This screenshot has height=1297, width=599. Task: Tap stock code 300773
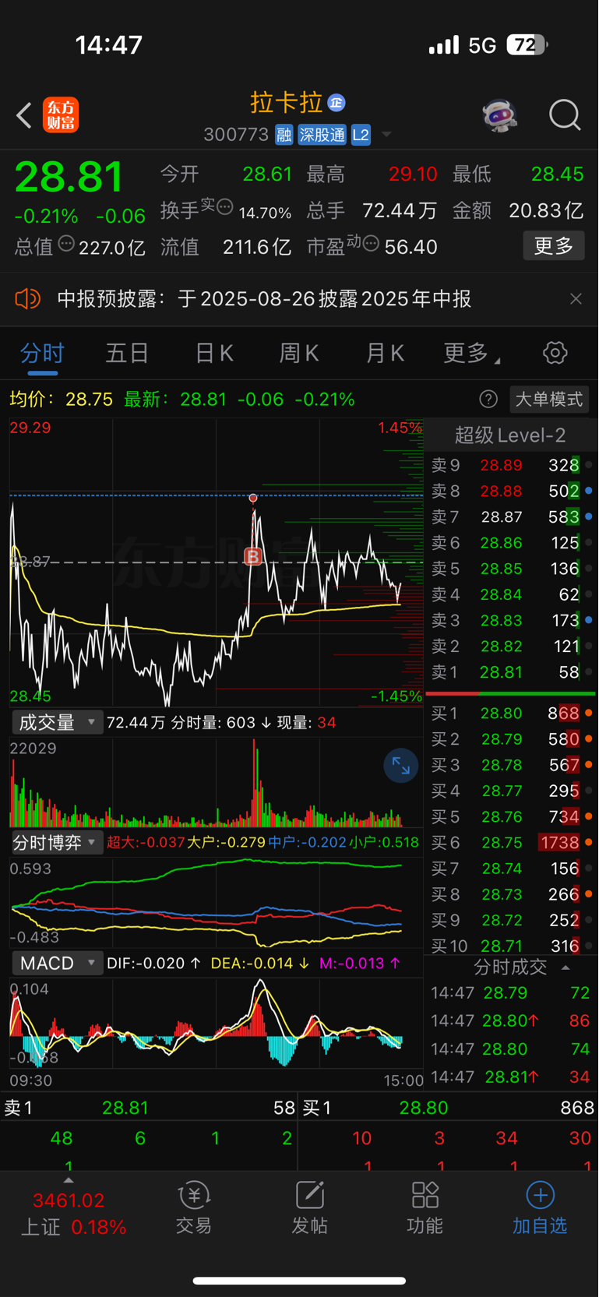click(x=236, y=135)
